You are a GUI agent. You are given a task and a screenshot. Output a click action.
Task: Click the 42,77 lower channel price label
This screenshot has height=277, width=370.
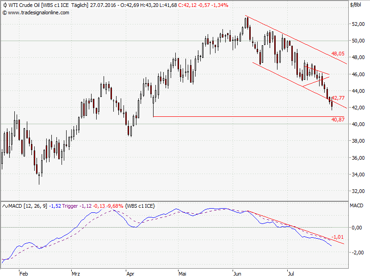(x=339, y=97)
